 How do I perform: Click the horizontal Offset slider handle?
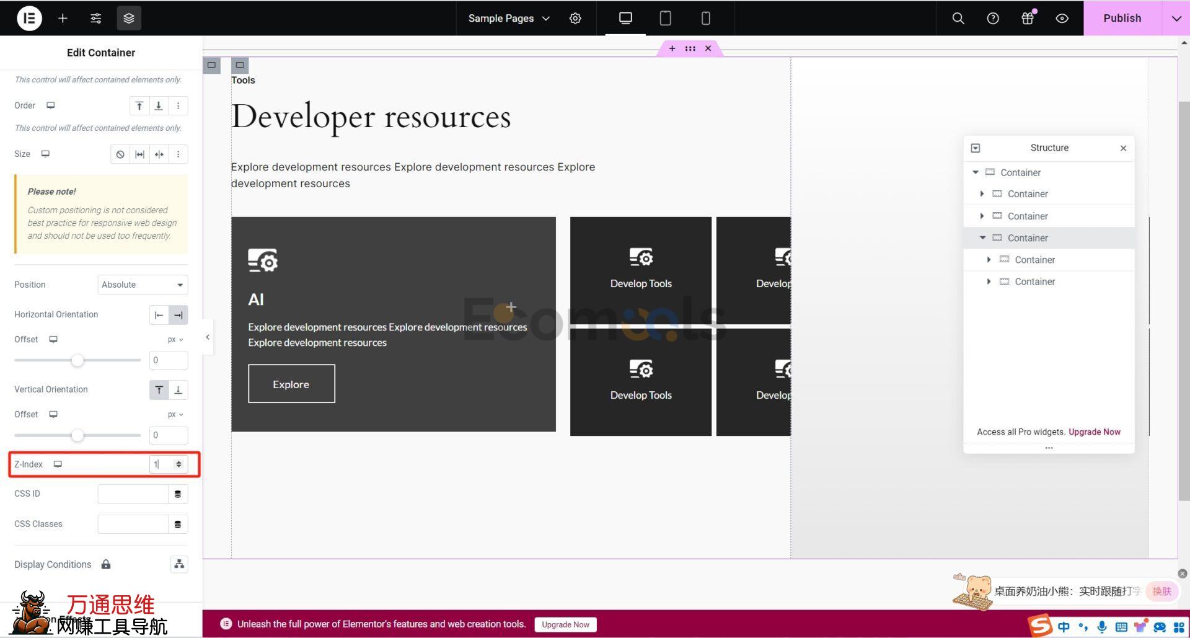77,360
